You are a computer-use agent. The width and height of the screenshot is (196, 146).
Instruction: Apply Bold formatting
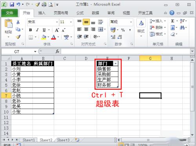tap(31, 30)
